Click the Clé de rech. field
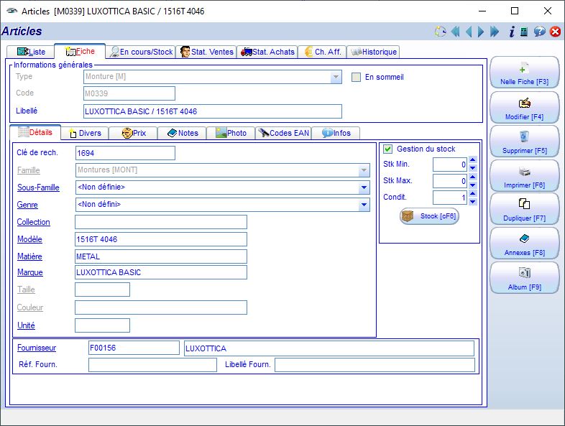Screen dimensions: 565x426 125,153
